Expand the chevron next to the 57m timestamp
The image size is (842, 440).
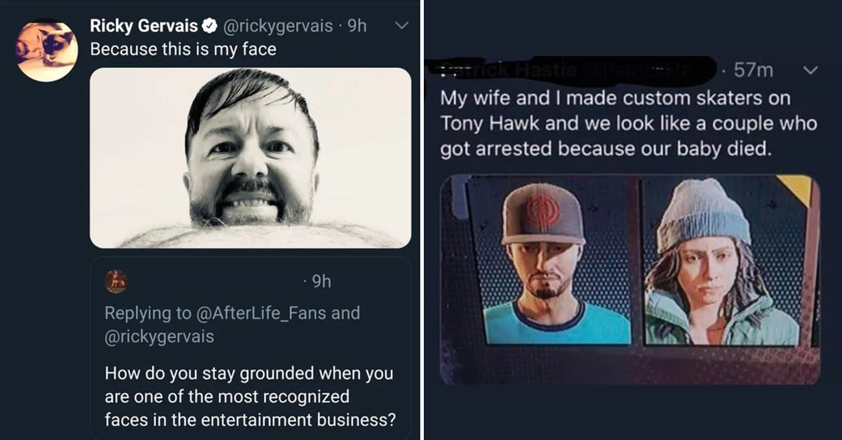810,70
